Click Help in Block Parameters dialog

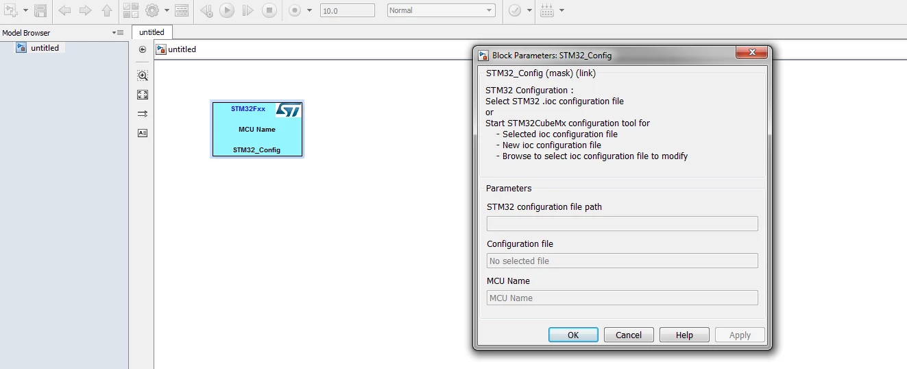tap(684, 335)
